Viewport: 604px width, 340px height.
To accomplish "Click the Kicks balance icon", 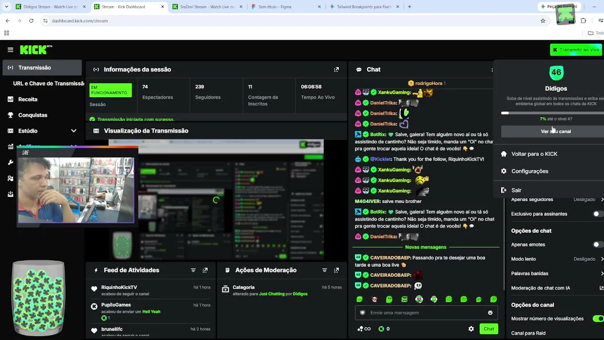I will pos(381,329).
